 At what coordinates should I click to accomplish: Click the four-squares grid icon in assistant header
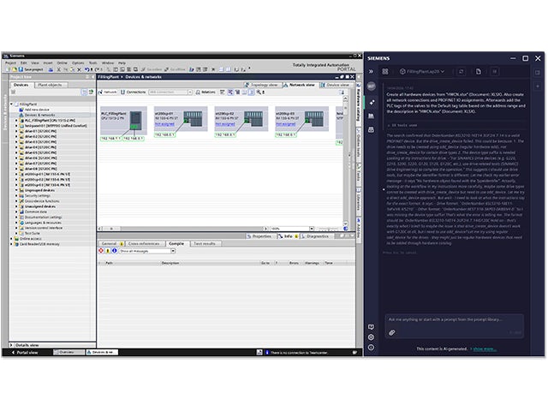coord(385,72)
